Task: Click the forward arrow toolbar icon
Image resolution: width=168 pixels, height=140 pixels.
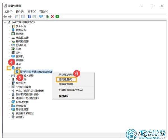Action: 10,16
